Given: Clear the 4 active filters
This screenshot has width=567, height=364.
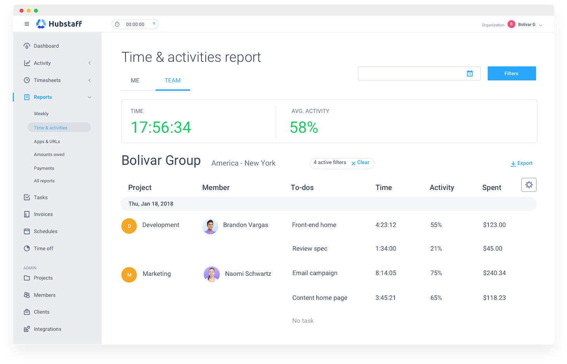Looking at the screenshot, I should pos(360,163).
